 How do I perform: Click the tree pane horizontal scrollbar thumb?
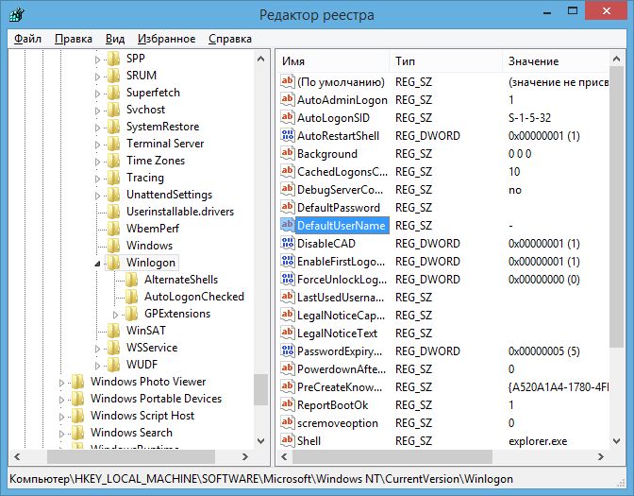(x=131, y=456)
